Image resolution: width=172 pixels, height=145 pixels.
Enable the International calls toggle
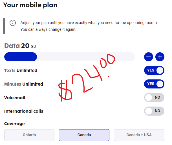coord(154,111)
